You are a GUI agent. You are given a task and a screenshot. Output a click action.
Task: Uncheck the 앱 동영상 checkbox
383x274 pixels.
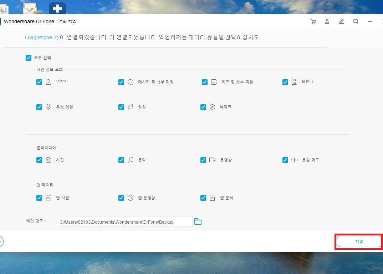(121, 198)
